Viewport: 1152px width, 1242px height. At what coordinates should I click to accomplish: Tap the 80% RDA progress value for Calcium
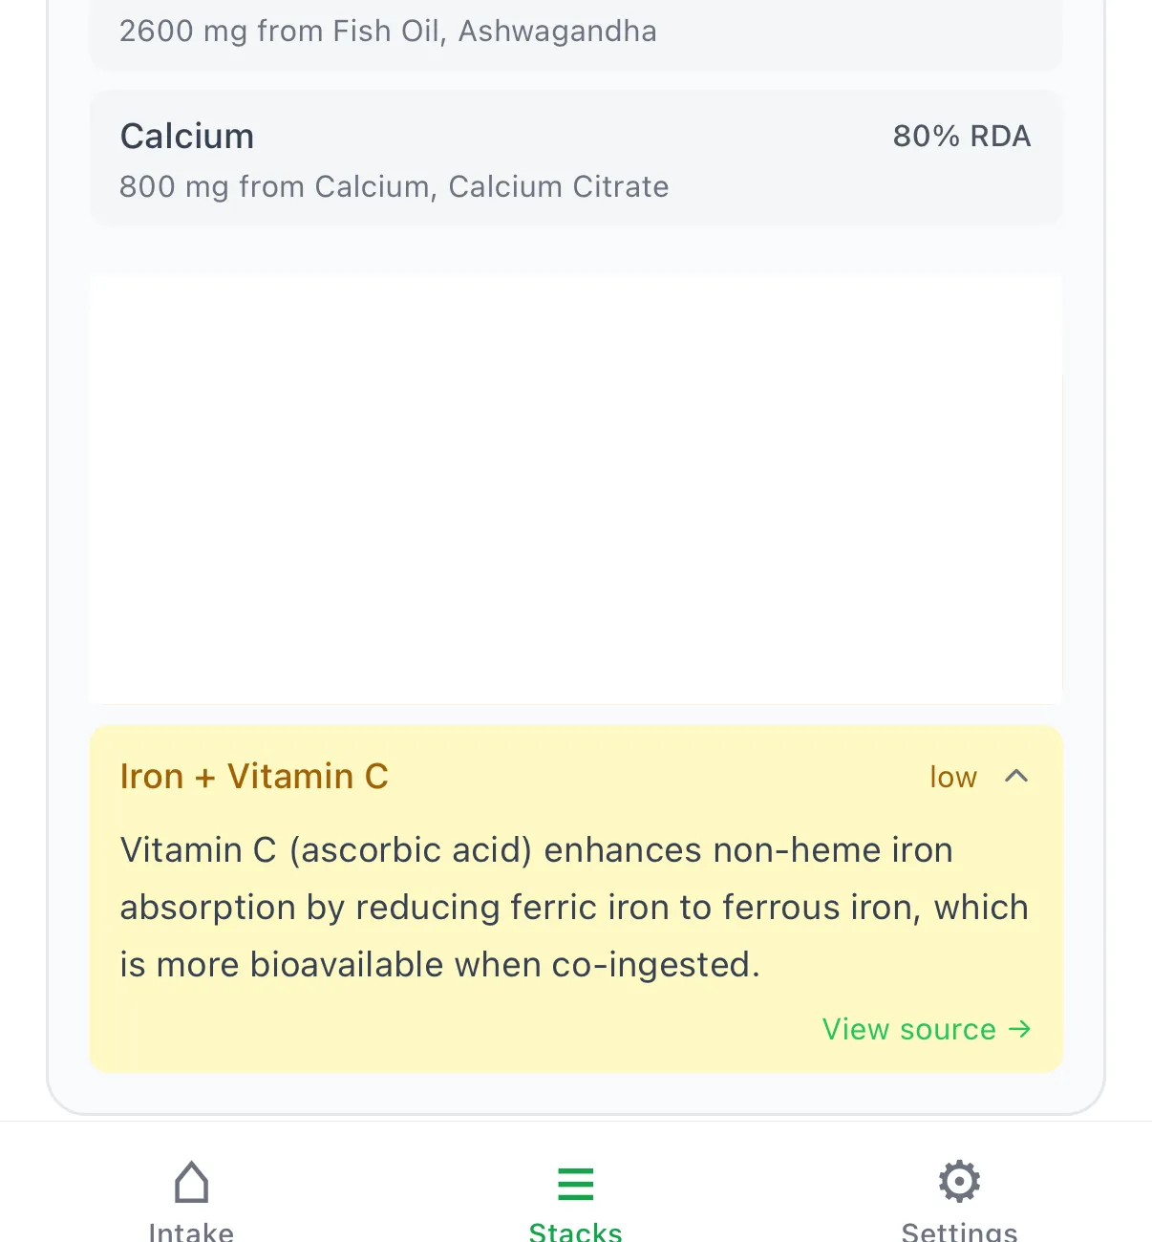[x=961, y=136]
